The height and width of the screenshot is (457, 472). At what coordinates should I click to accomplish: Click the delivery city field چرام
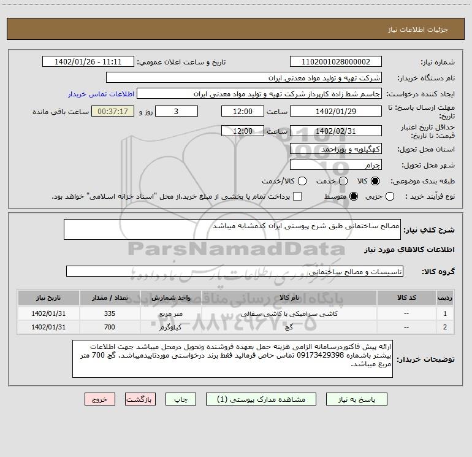pos(336,165)
